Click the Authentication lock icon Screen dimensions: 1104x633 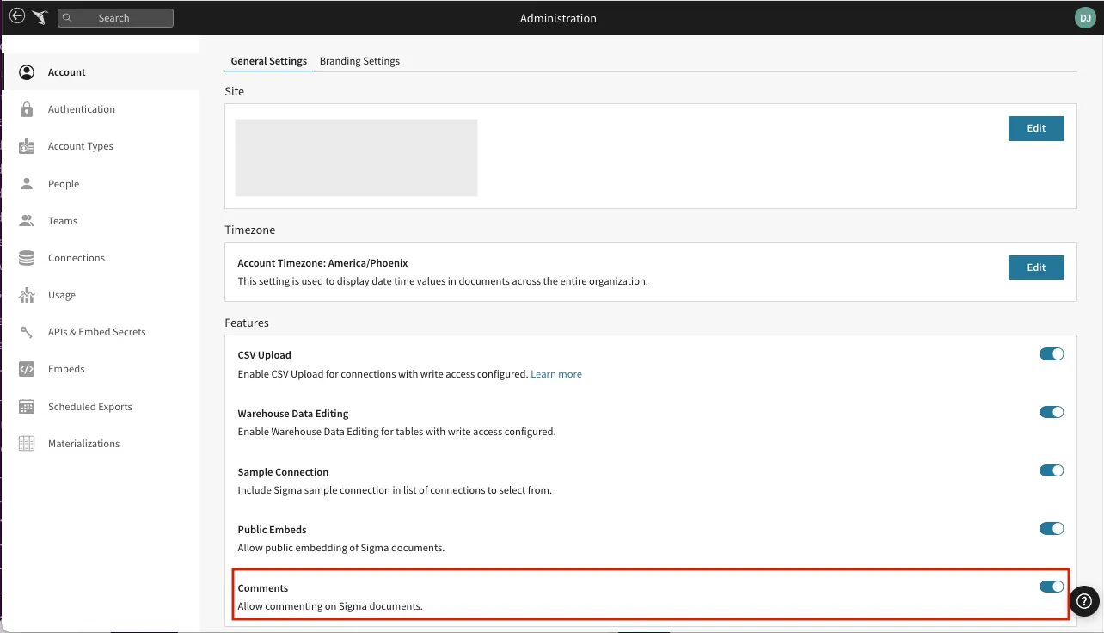(x=27, y=109)
